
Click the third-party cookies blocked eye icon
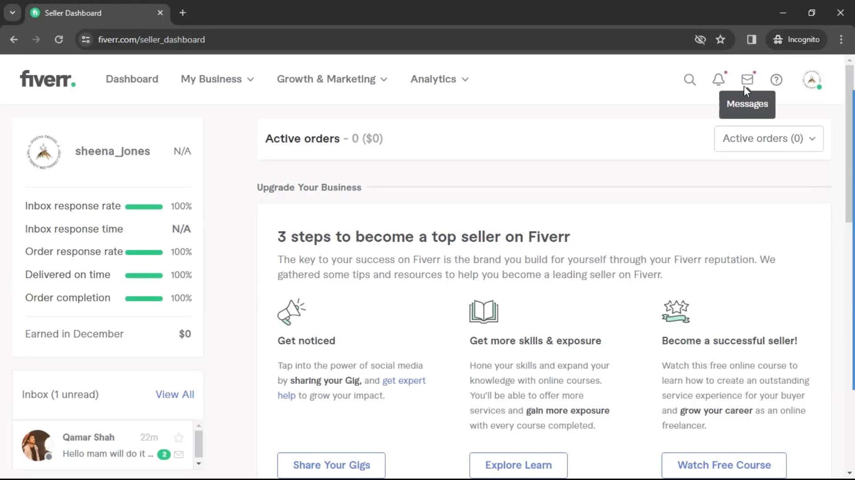click(700, 40)
